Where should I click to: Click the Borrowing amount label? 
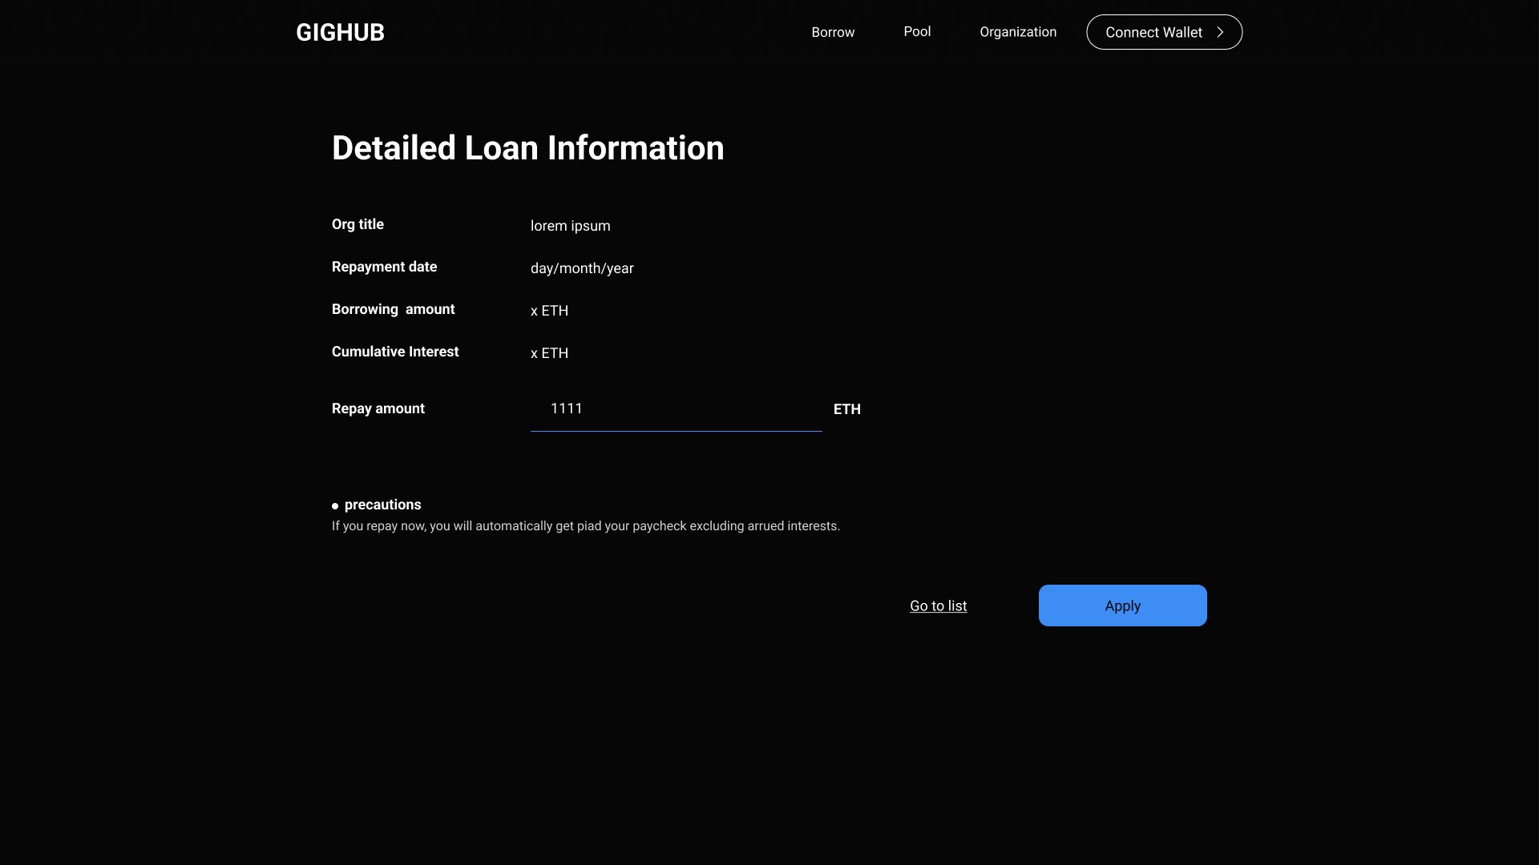(x=393, y=309)
